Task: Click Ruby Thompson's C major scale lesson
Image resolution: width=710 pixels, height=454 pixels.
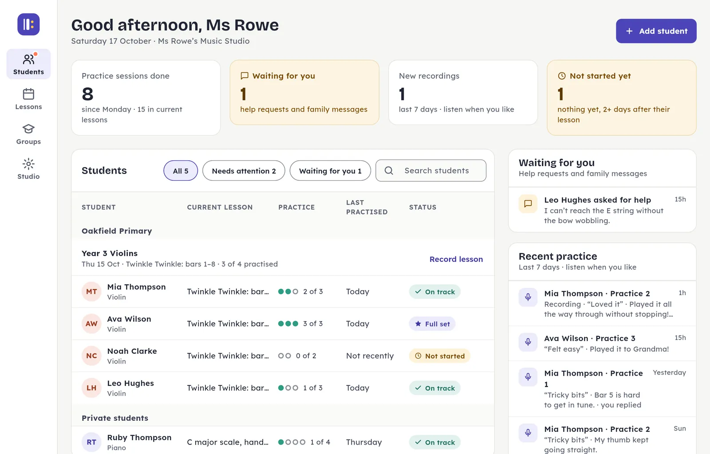Action: 228,442
